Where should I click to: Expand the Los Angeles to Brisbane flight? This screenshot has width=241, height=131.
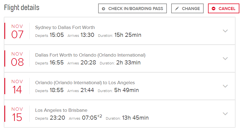(x=225, y=114)
